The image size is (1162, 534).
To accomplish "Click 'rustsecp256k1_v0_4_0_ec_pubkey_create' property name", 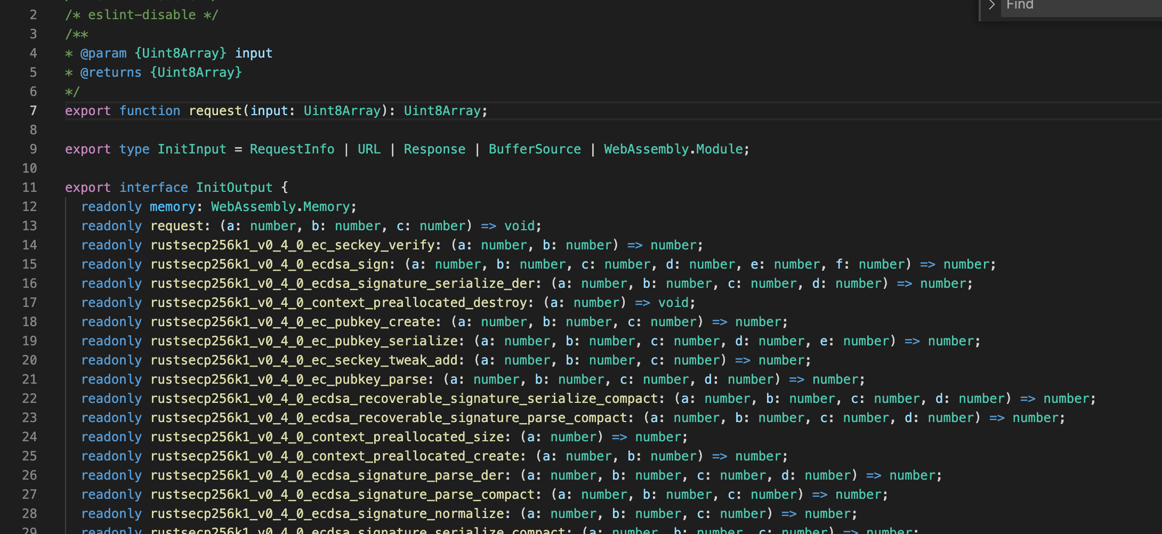I will click(x=292, y=322).
